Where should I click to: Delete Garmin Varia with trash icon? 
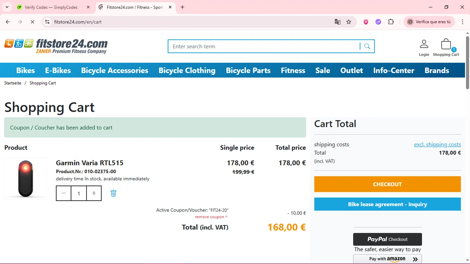coord(113,193)
